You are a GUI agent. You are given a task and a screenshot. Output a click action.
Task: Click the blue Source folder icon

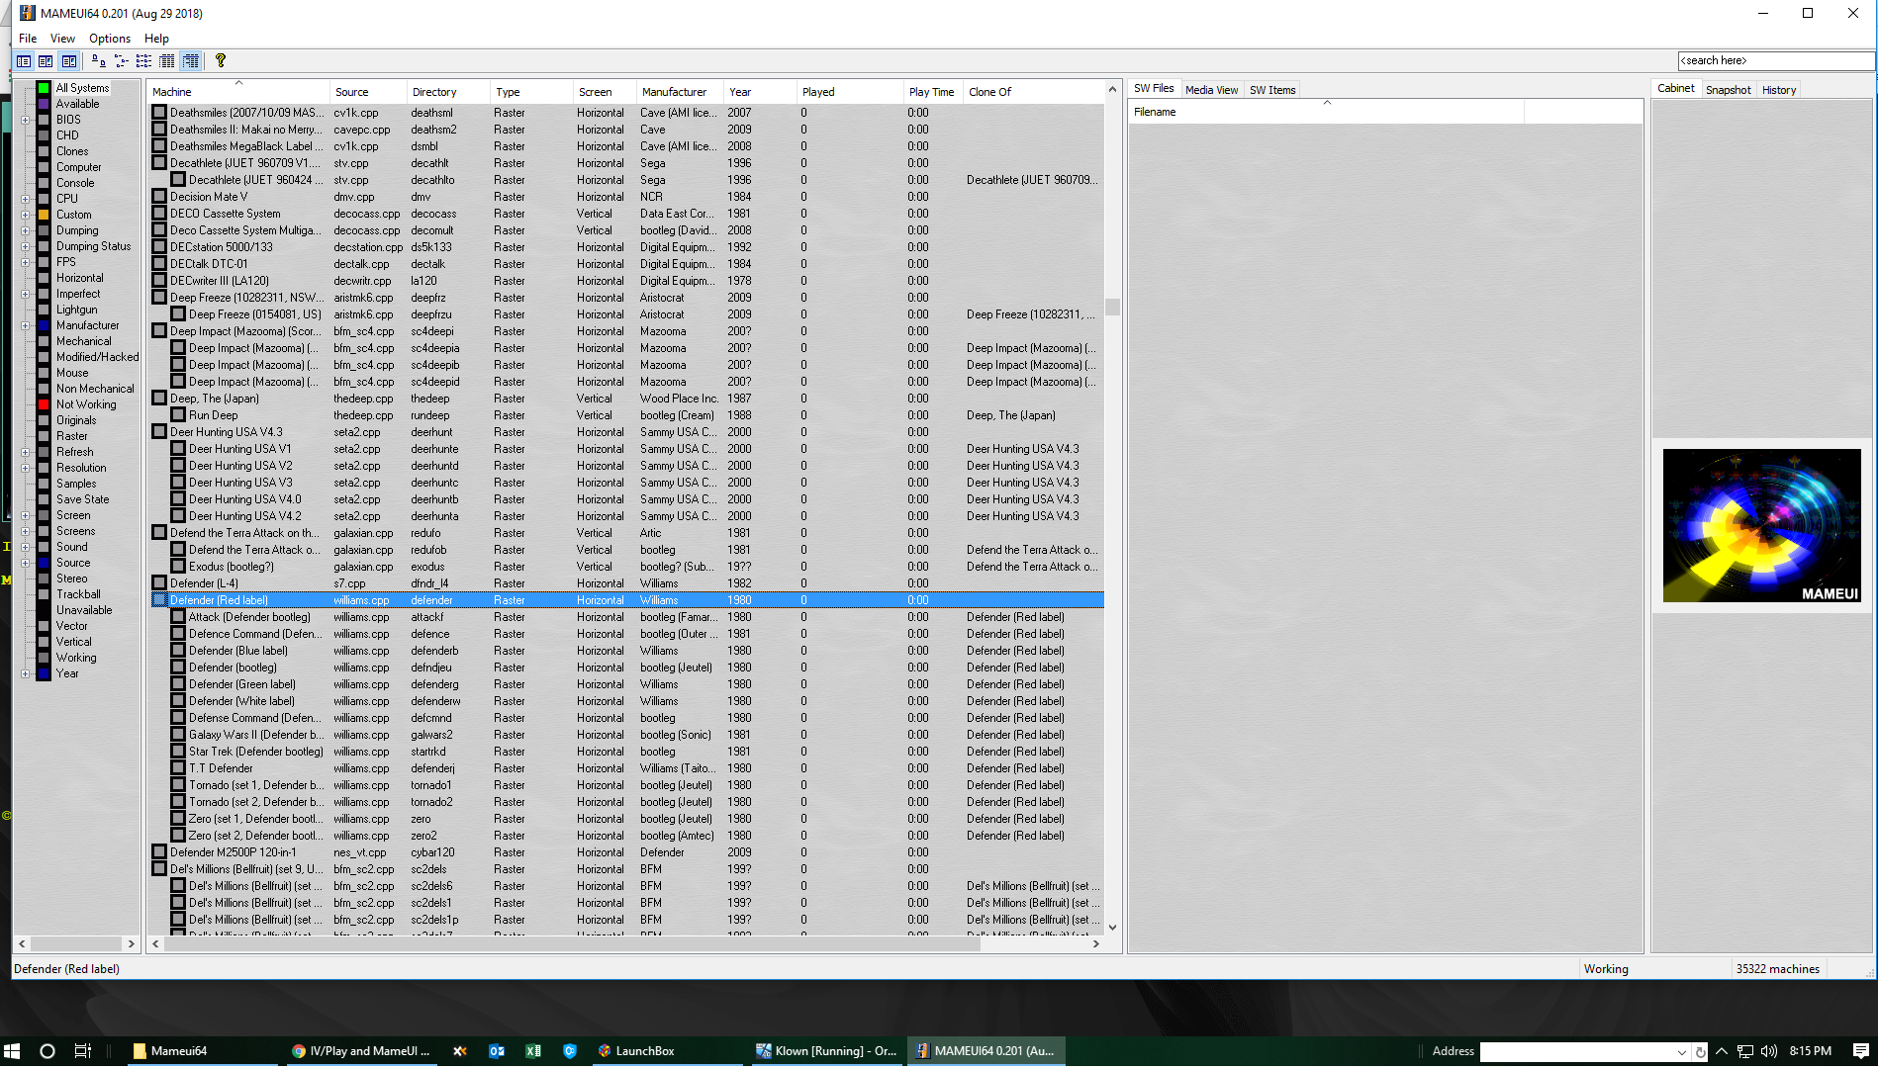[x=44, y=563]
